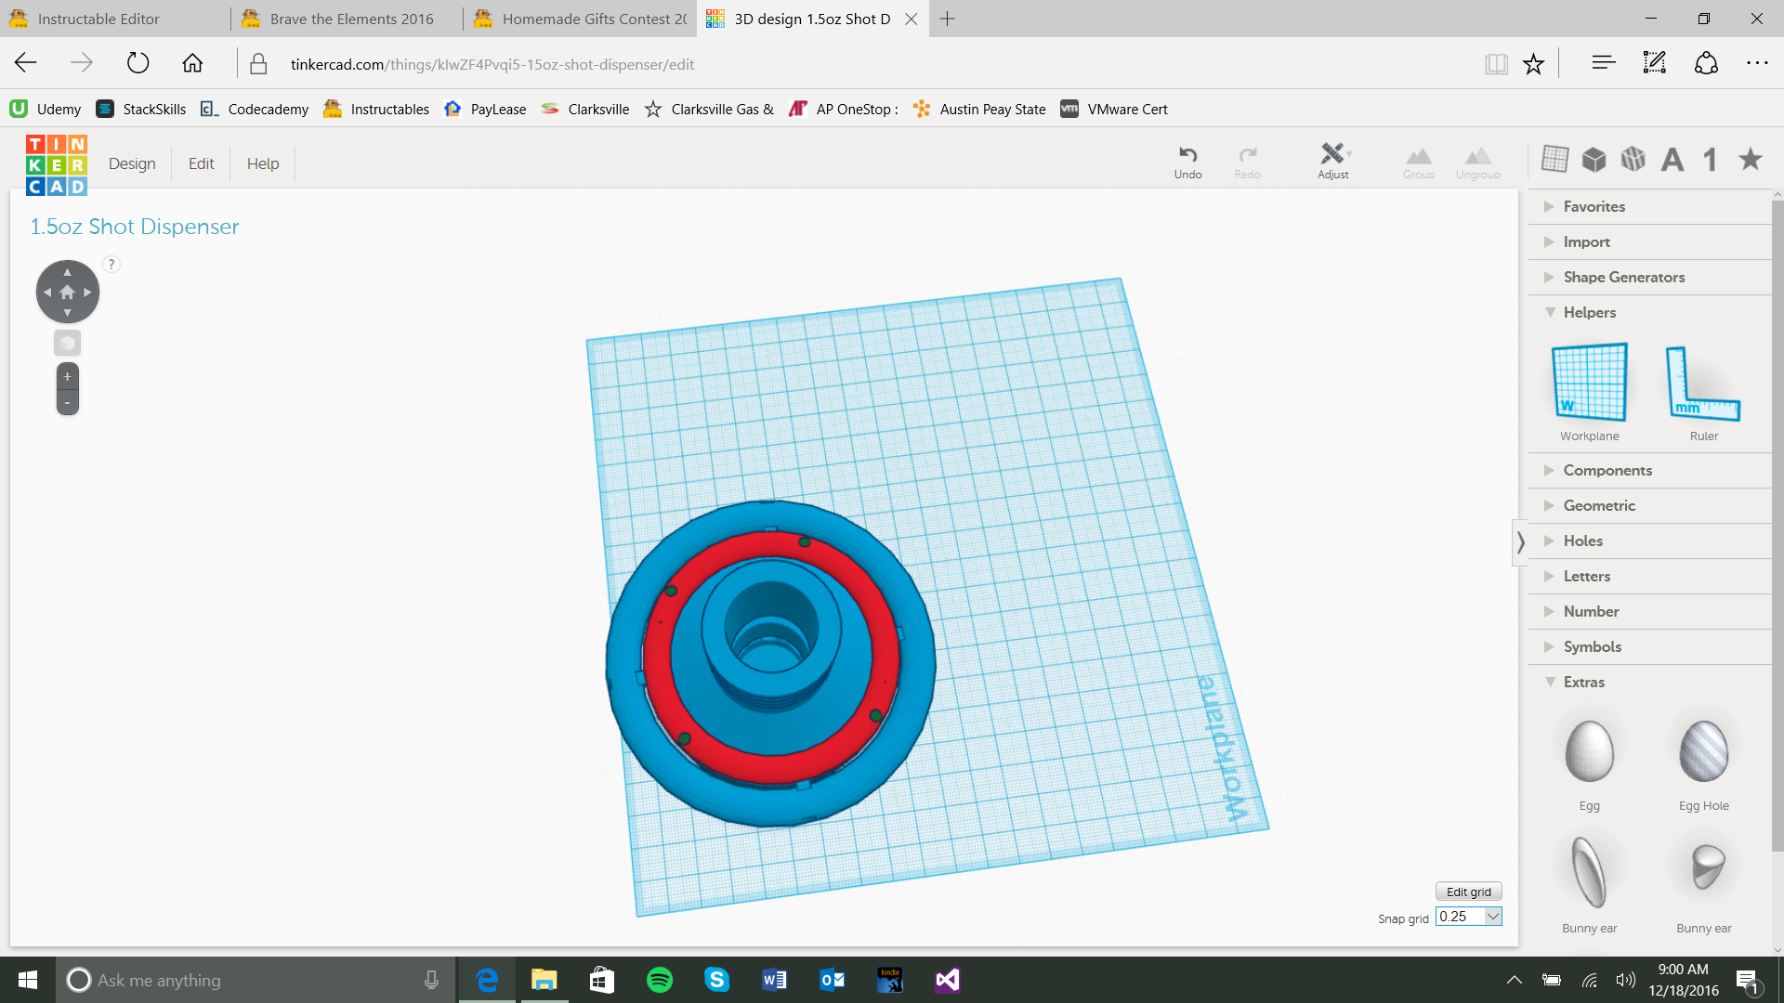Click the home view navigation button
This screenshot has width=1784, height=1003.
pyautogui.click(x=67, y=293)
